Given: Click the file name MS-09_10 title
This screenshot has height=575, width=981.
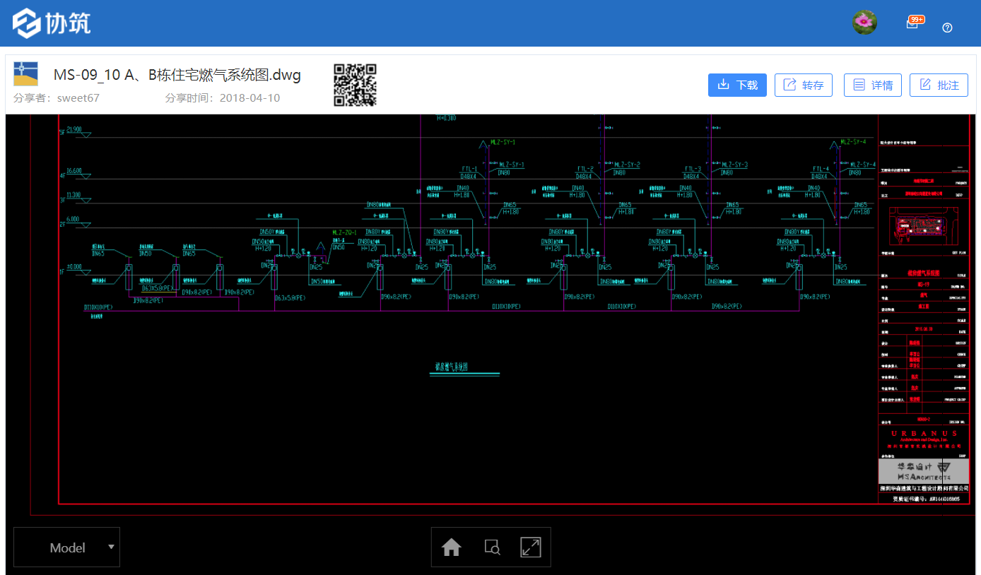Looking at the screenshot, I should pos(177,75).
